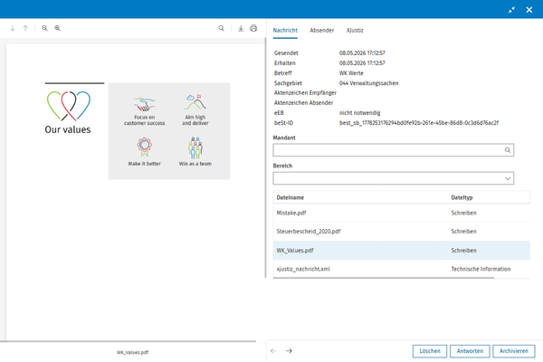Show previous message with left arrow
543x362 pixels.
[x=273, y=351]
